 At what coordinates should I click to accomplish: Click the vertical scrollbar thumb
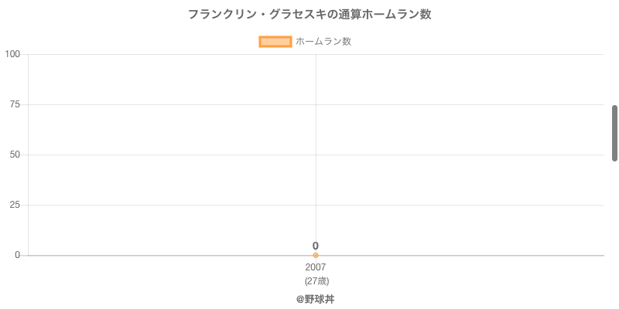pyautogui.click(x=615, y=133)
